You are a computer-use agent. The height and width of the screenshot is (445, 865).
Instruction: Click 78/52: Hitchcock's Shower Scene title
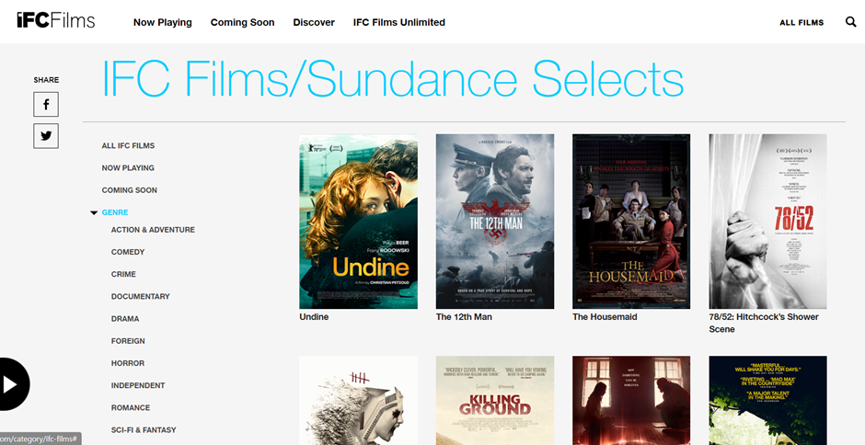(x=764, y=323)
